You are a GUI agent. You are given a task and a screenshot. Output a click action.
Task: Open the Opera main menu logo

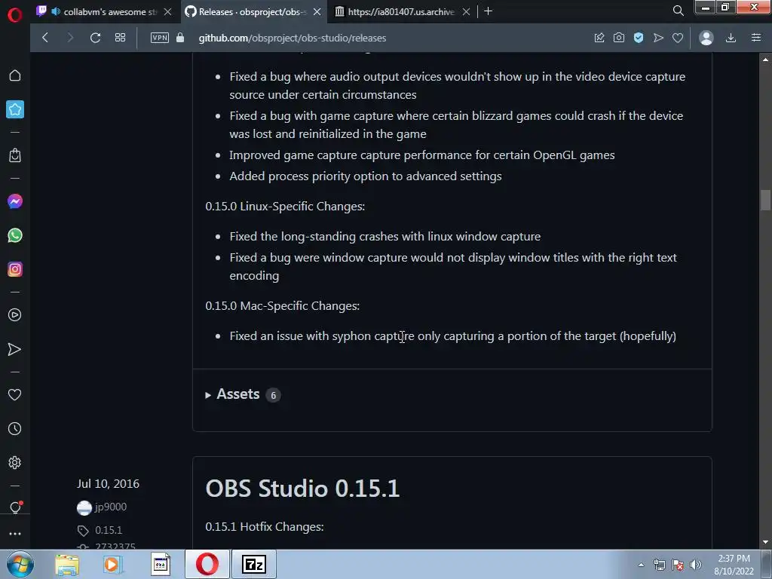click(x=15, y=15)
